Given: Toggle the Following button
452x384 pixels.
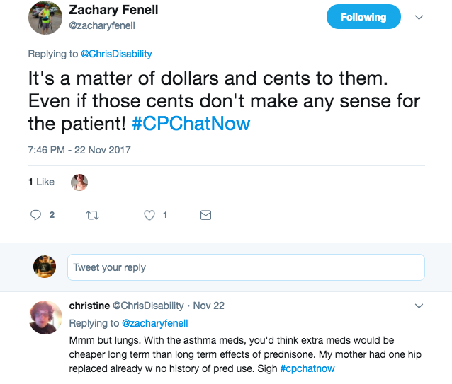Looking at the screenshot, I should pos(363,17).
